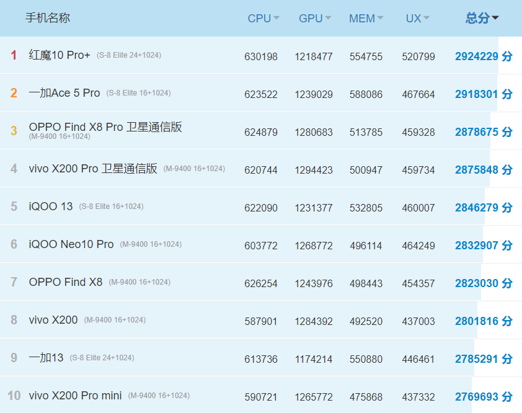Sort by GPU column arrow
Image resolution: width=522 pixels, height=413 pixels.
(328, 18)
